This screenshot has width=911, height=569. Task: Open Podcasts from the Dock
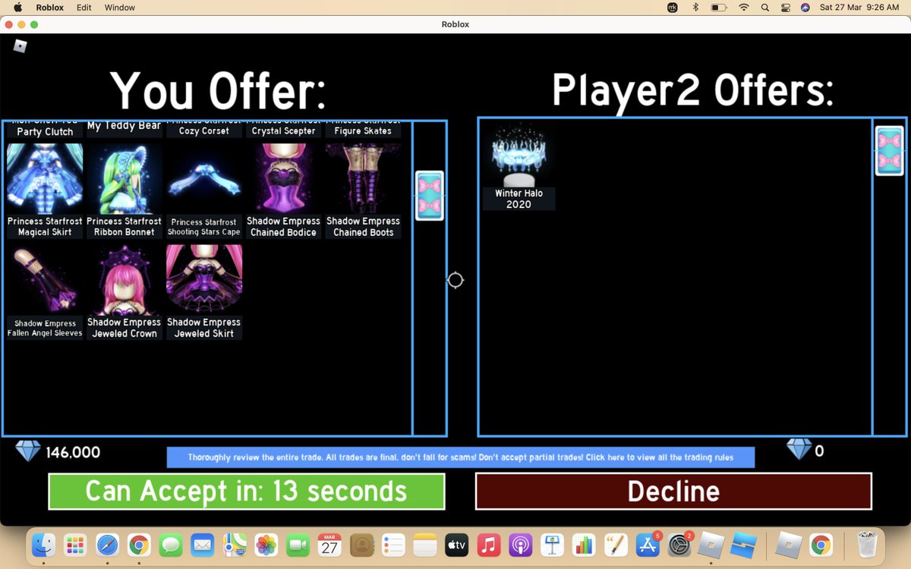[520, 545]
